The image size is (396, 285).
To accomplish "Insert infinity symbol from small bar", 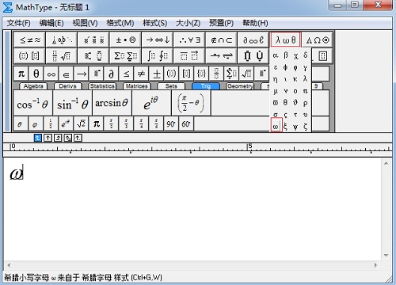I will [51, 74].
